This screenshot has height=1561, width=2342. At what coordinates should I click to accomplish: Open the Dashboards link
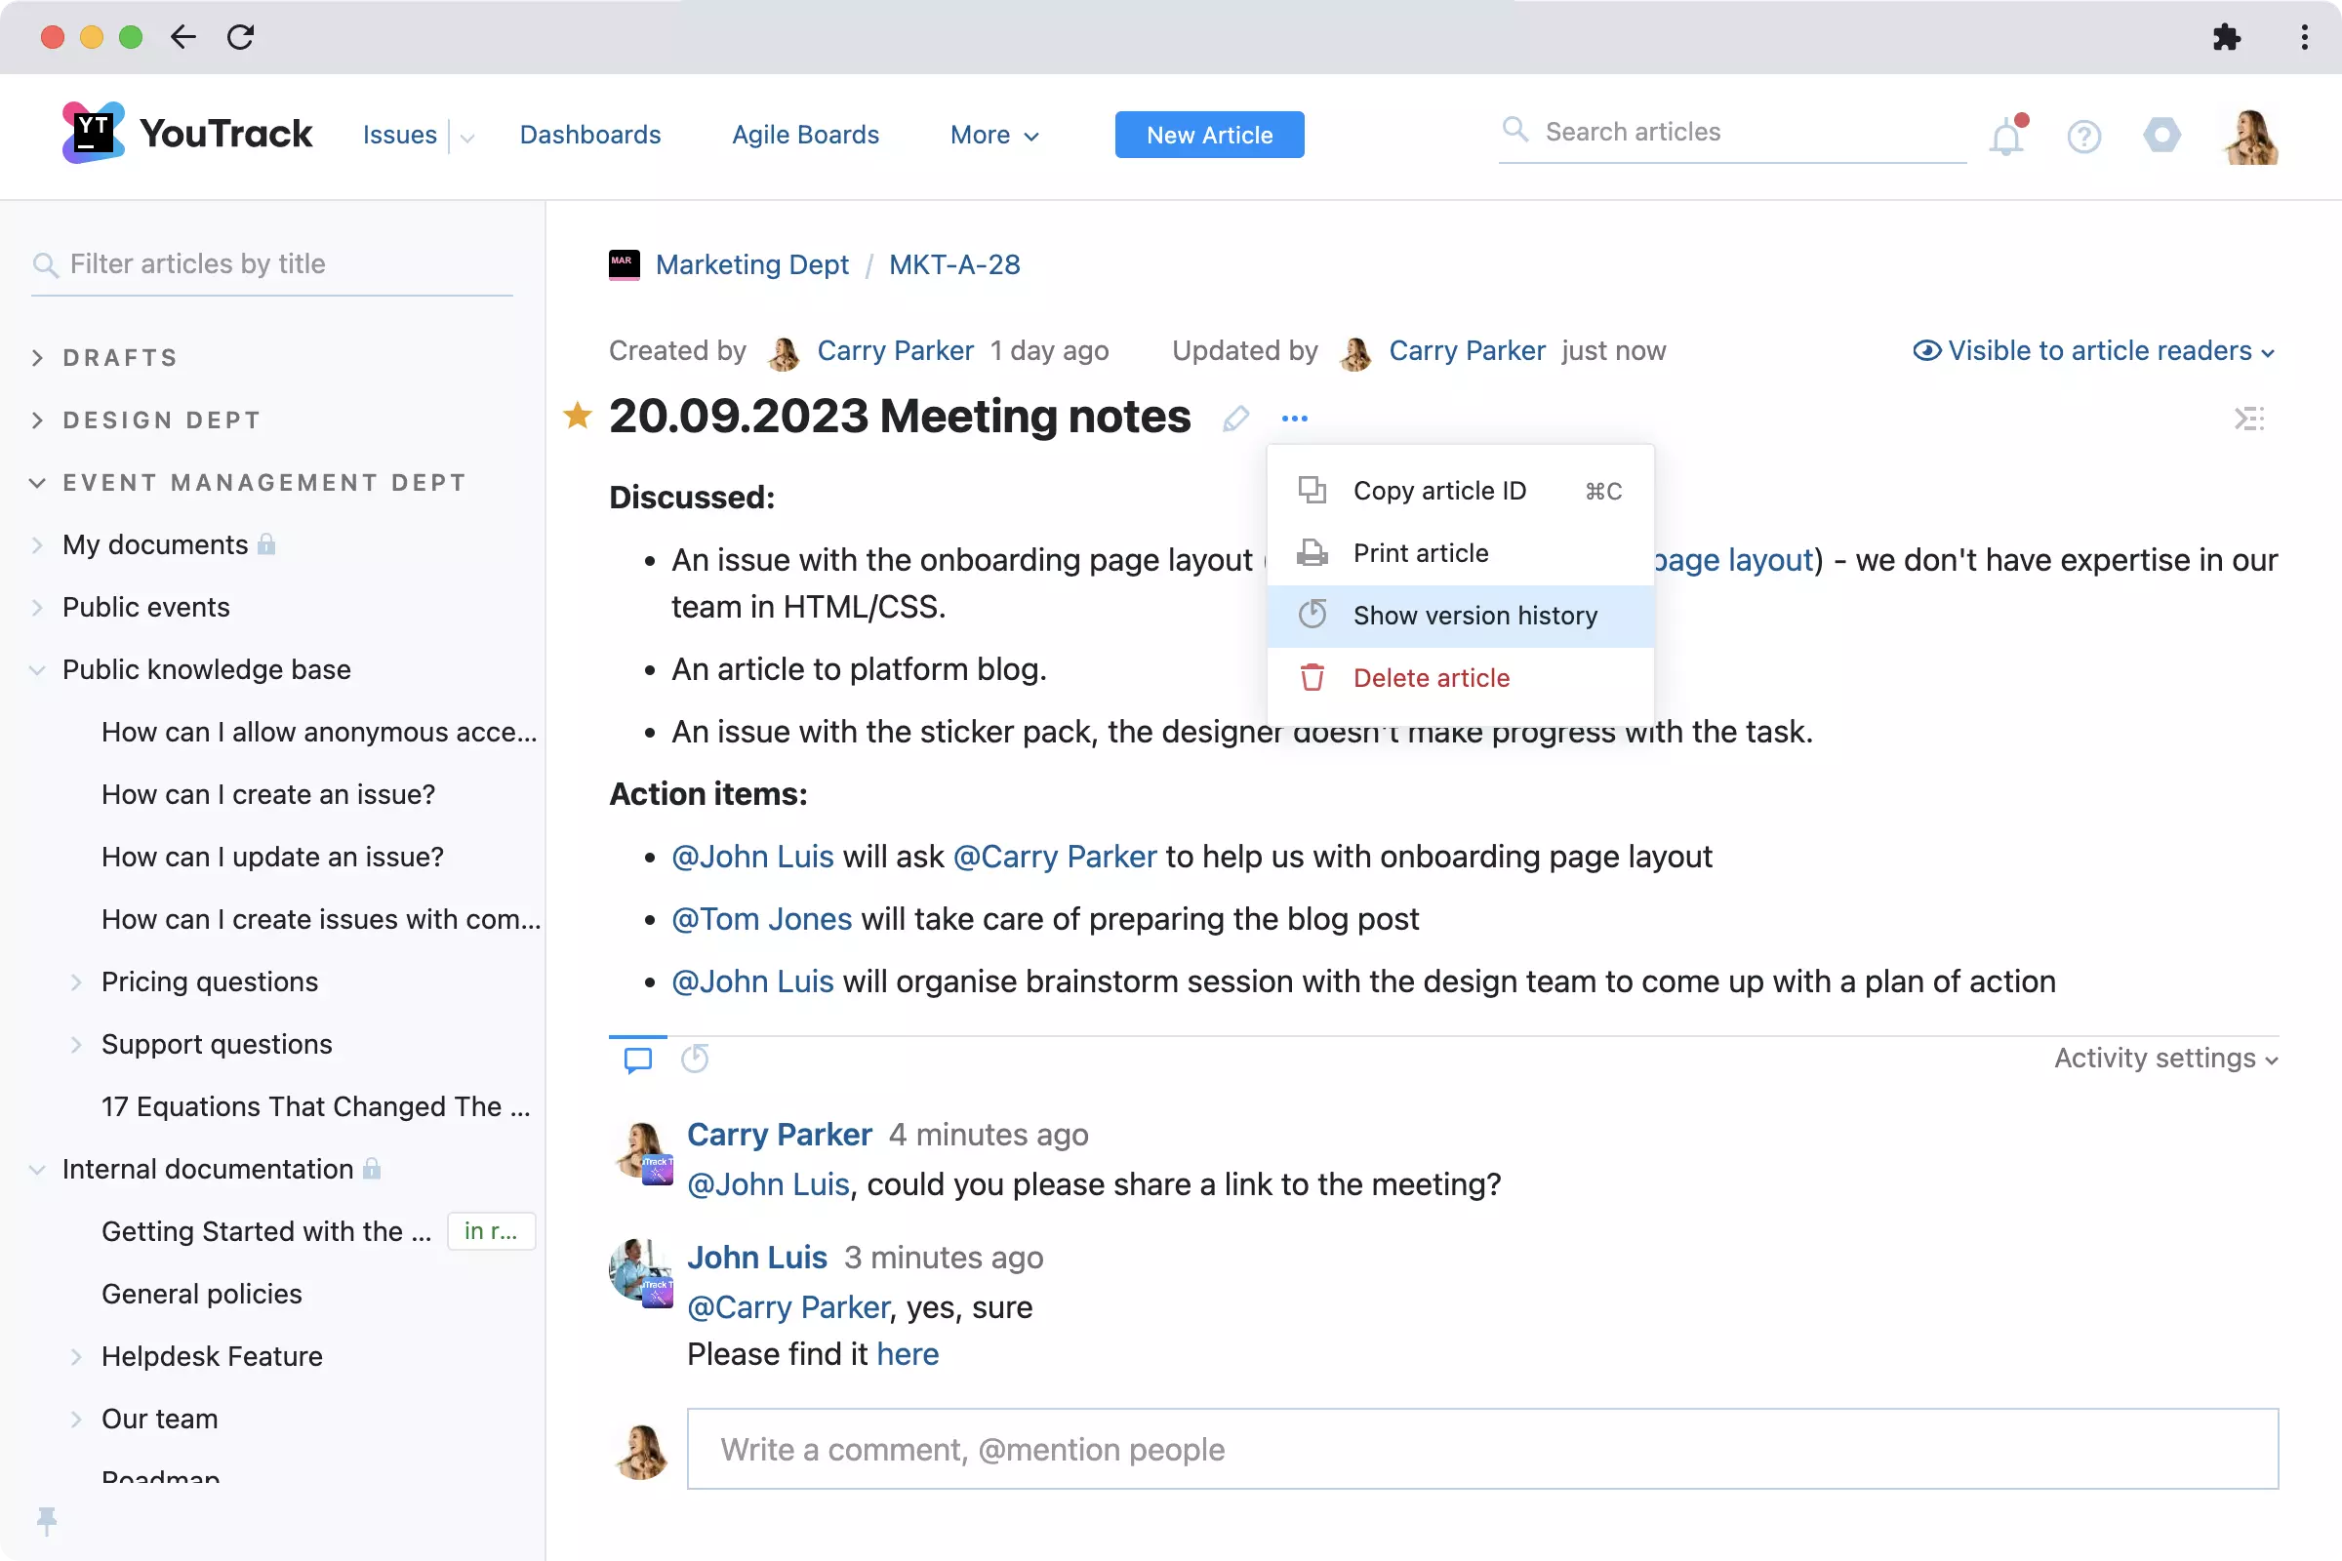tap(589, 135)
